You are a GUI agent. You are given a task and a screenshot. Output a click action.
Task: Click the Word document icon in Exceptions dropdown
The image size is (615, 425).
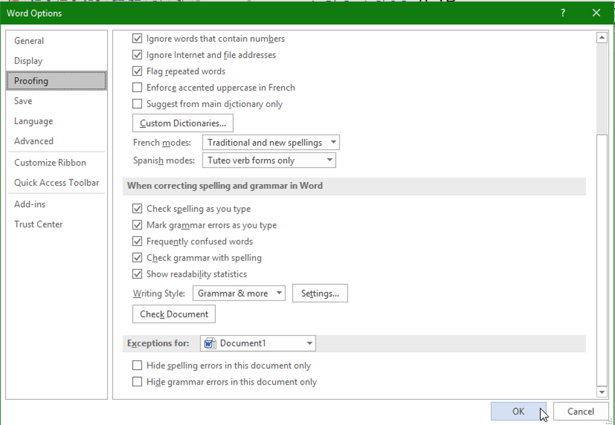point(210,343)
